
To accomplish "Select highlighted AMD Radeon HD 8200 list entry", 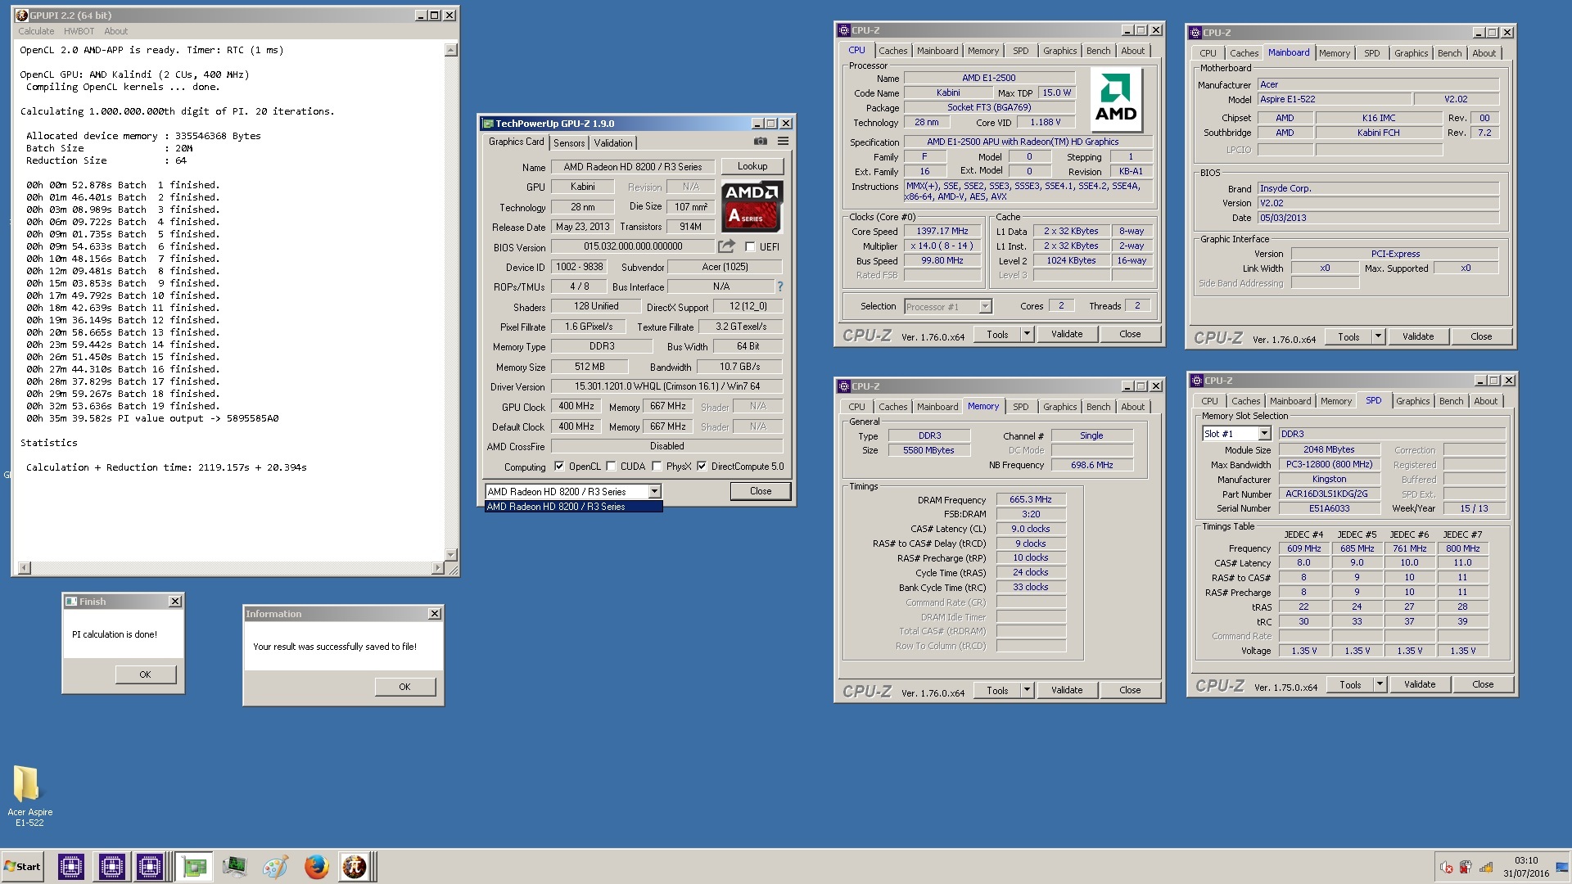I will [x=573, y=507].
